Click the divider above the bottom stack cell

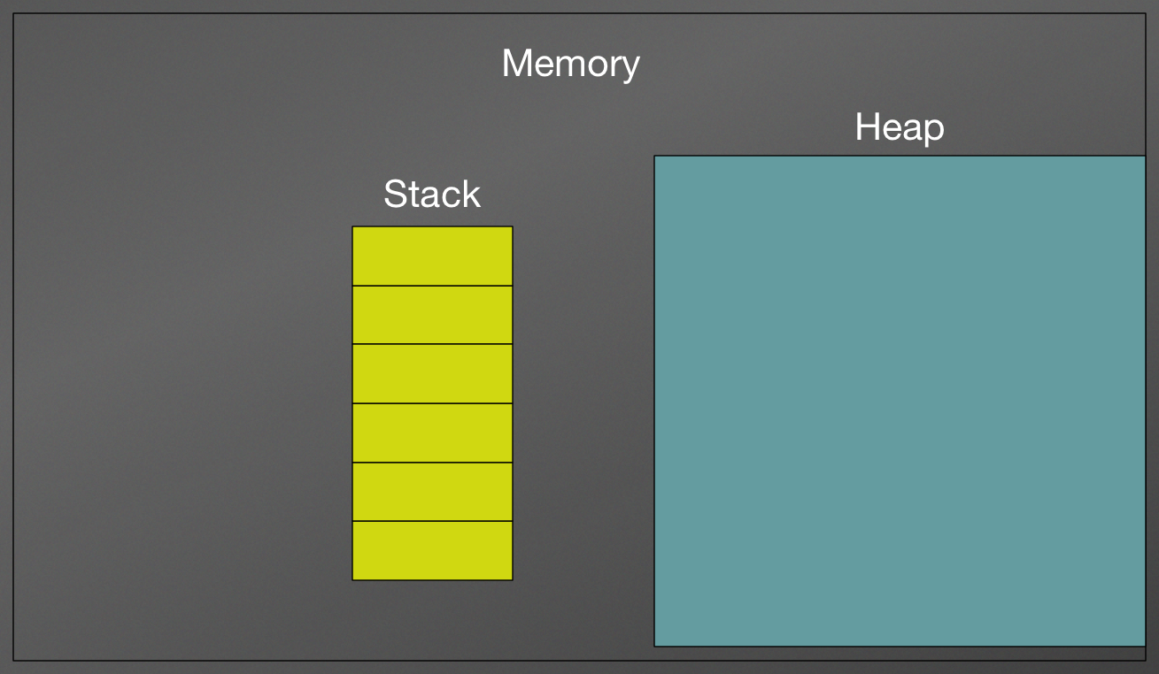coord(432,521)
